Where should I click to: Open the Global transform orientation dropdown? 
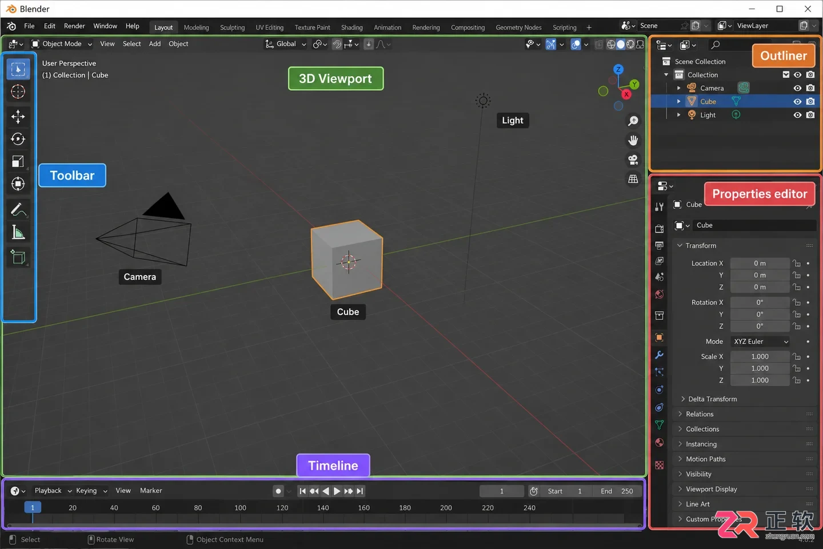[x=286, y=44]
